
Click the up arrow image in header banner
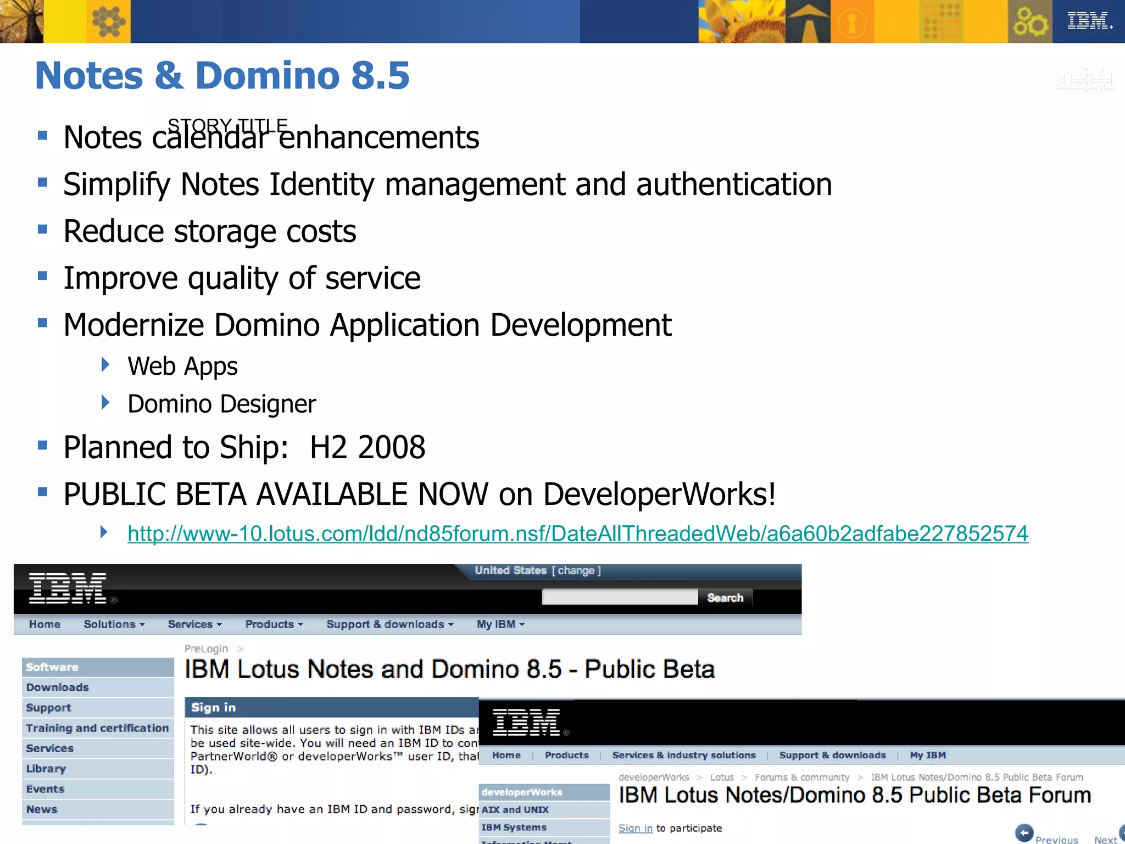pyautogui.click(x=808, y=21)
